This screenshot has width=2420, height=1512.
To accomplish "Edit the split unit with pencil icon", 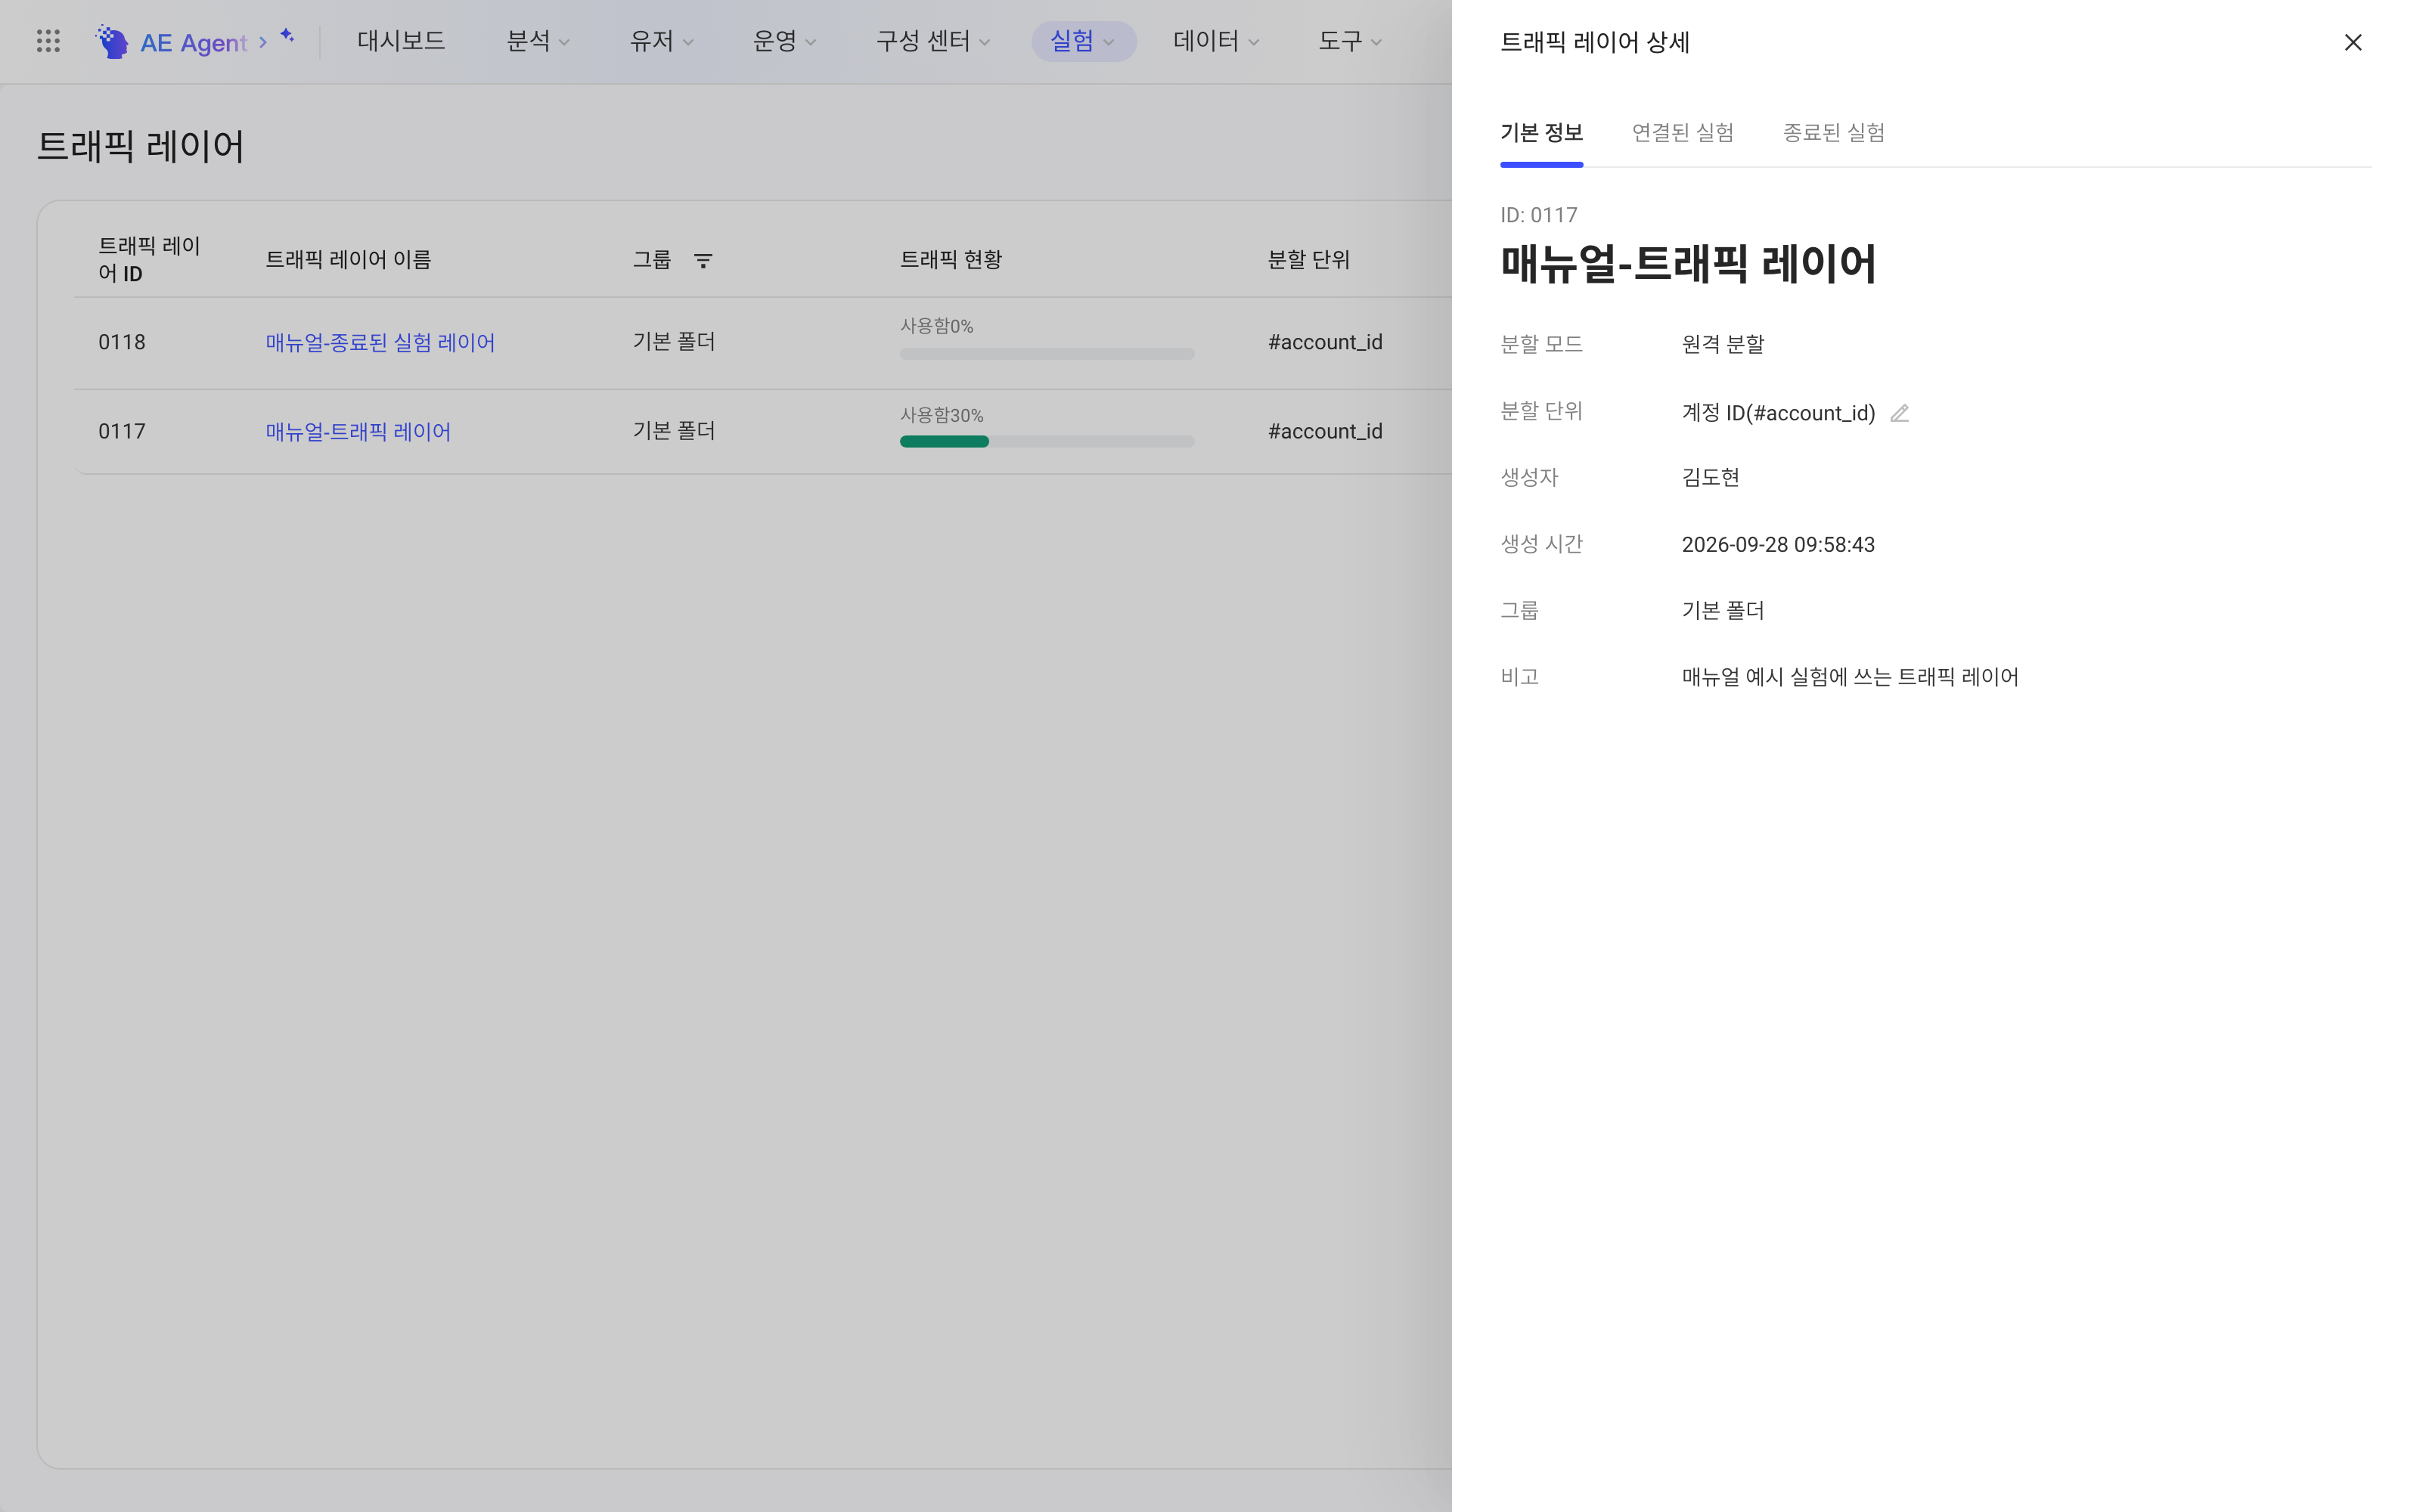I will pos(1899,413).
